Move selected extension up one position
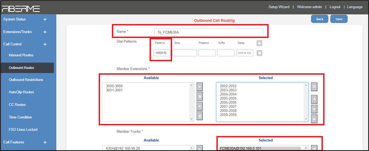369x151 pixels. click(x=314, y=99)
